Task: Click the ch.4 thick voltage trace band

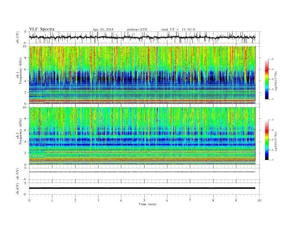Action: (x=142, y=188)
